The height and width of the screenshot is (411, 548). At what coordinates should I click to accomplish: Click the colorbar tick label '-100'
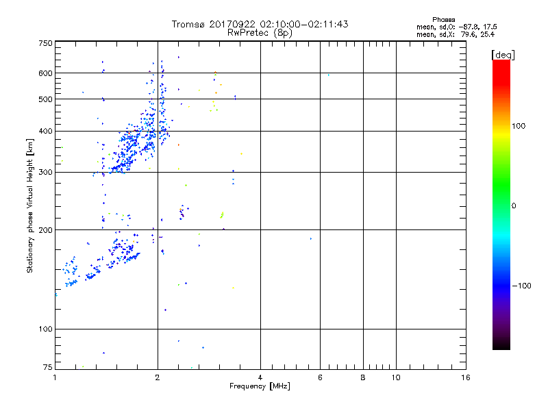coord(521,286)
